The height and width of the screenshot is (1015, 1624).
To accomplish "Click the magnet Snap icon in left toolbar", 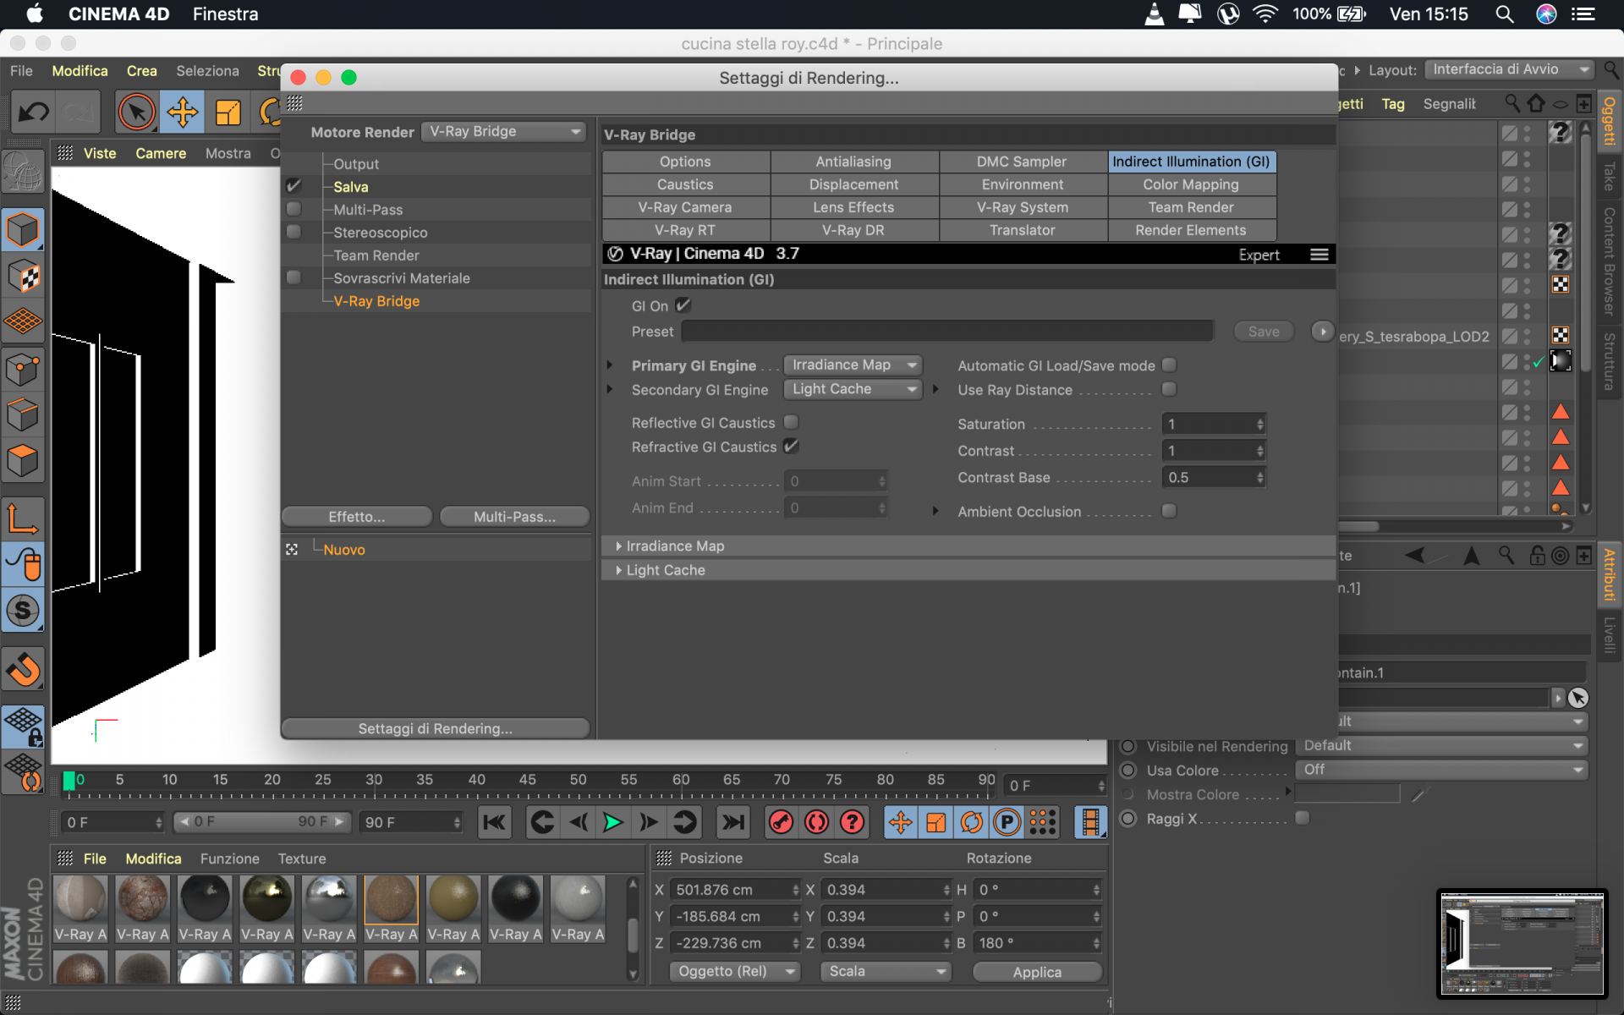I will pyautogui.click(x=23, y=670).
